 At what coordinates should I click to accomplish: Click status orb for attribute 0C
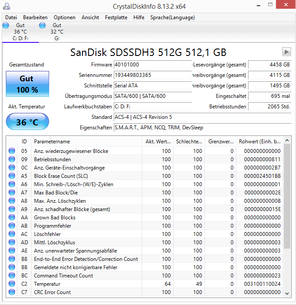coord(12,167)
